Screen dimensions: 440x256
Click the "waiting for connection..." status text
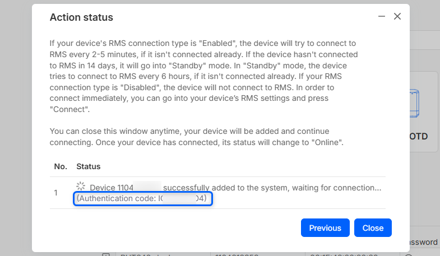[337, 188]
